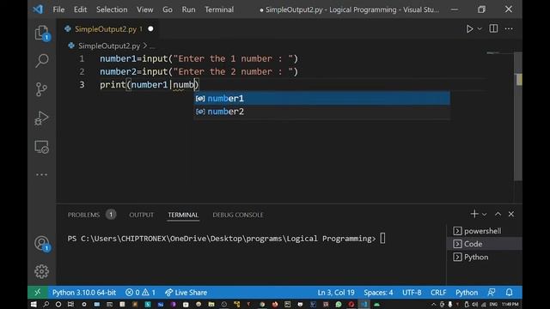Viewport: 550px width, 309px height.
Task: Select the Terminal panel tab
Action: [x=183, y=215]
